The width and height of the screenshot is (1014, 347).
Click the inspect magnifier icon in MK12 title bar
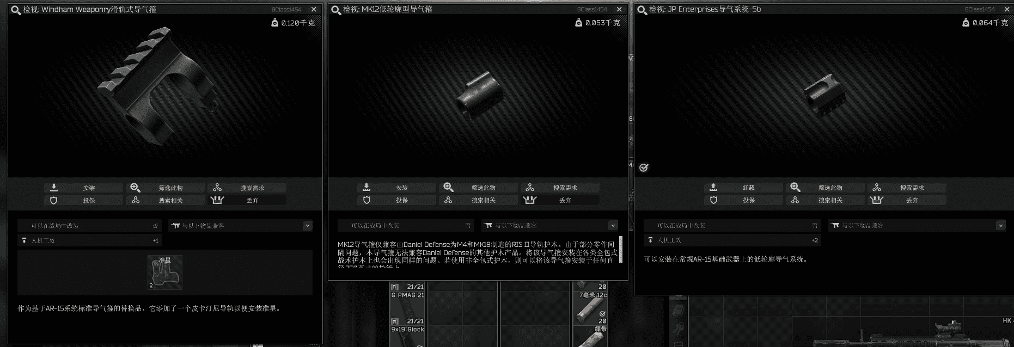coord(336,10)
